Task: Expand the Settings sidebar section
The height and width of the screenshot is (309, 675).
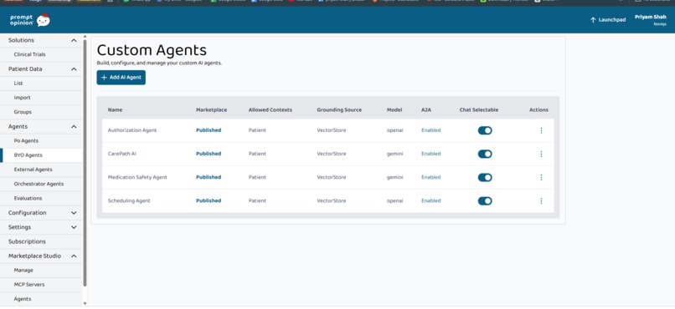Action: [74, 227]
